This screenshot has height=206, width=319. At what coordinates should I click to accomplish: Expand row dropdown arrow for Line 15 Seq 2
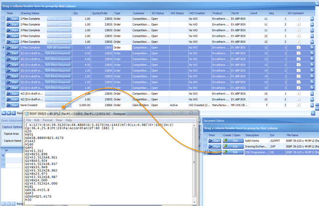click(312, 99)
